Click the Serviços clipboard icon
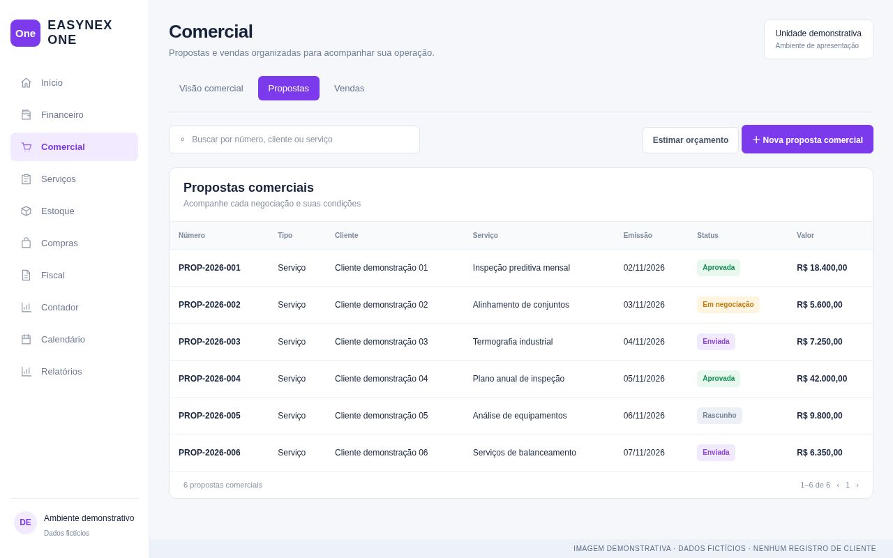 pyautogui.click(x=26, y=179)
